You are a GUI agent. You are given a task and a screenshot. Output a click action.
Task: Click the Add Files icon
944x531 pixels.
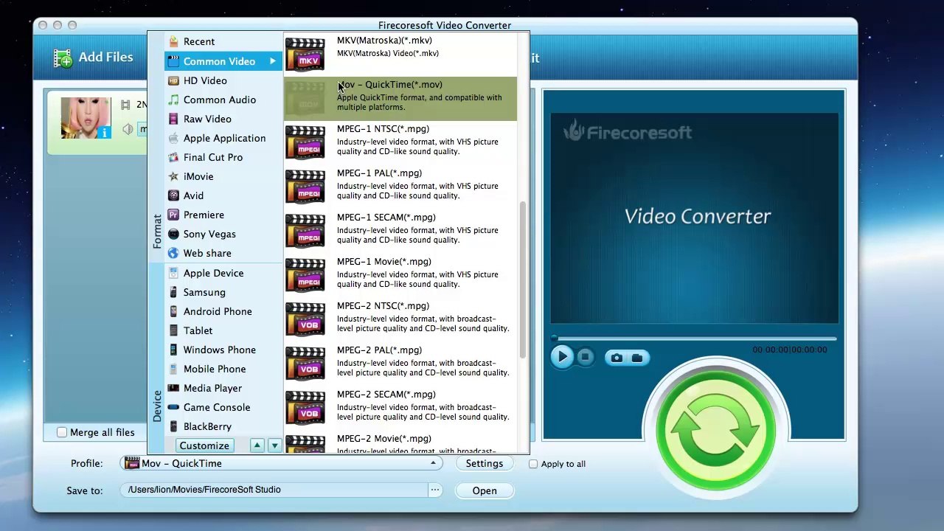pyautogui.click(x=63, y=58)
